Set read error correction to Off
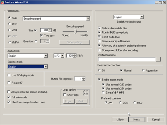167x125 pixels. pyautogui.click(x=99, y=70)
